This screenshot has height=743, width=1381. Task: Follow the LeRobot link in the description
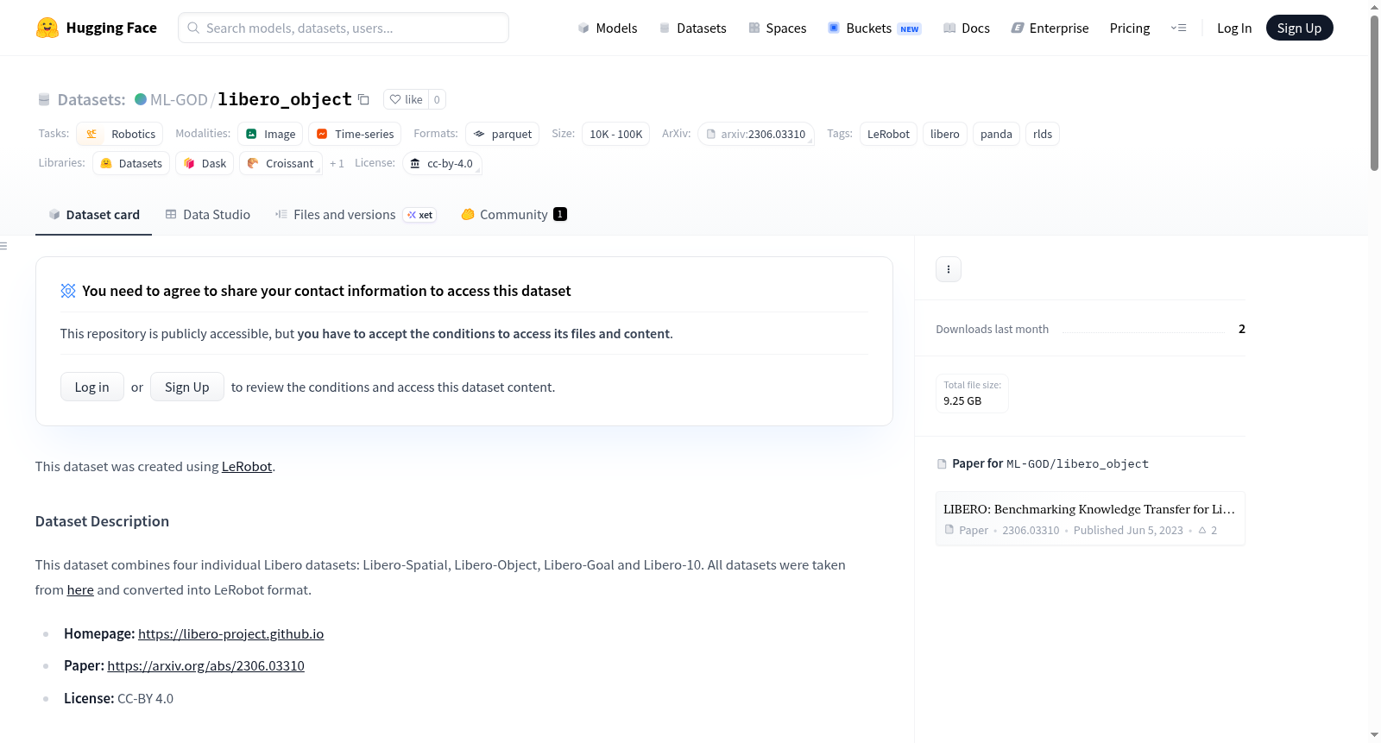click(247, 466)
